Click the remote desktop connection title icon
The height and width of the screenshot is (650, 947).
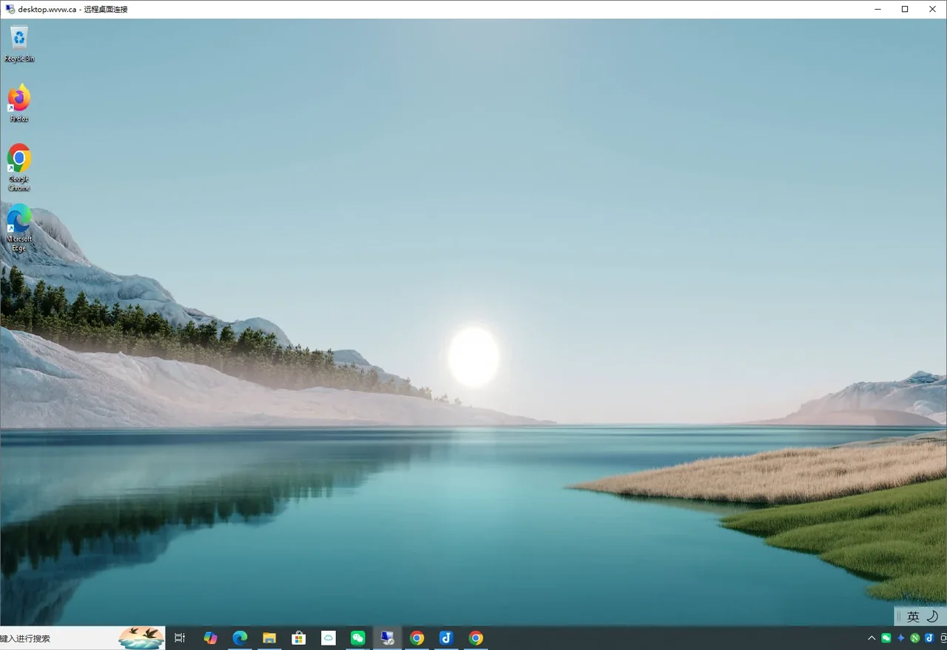click(10, 9)
